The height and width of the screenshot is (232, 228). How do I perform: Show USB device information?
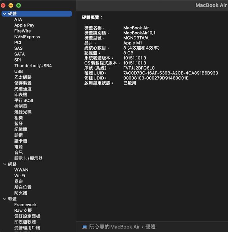(18, 71)
